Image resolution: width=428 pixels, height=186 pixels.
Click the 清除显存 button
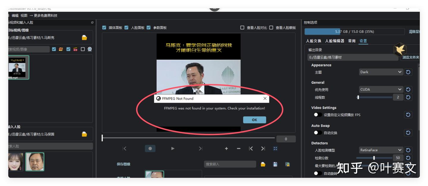[414, 32]
